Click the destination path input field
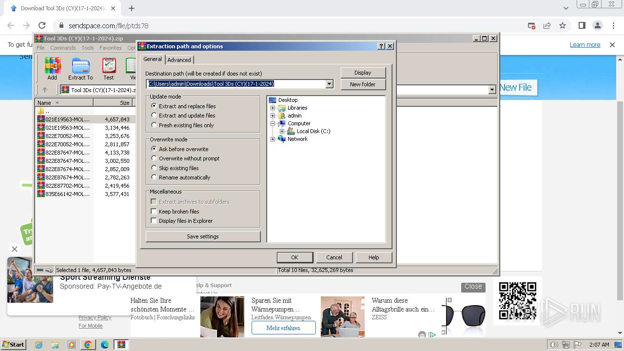 pos(236,84)
